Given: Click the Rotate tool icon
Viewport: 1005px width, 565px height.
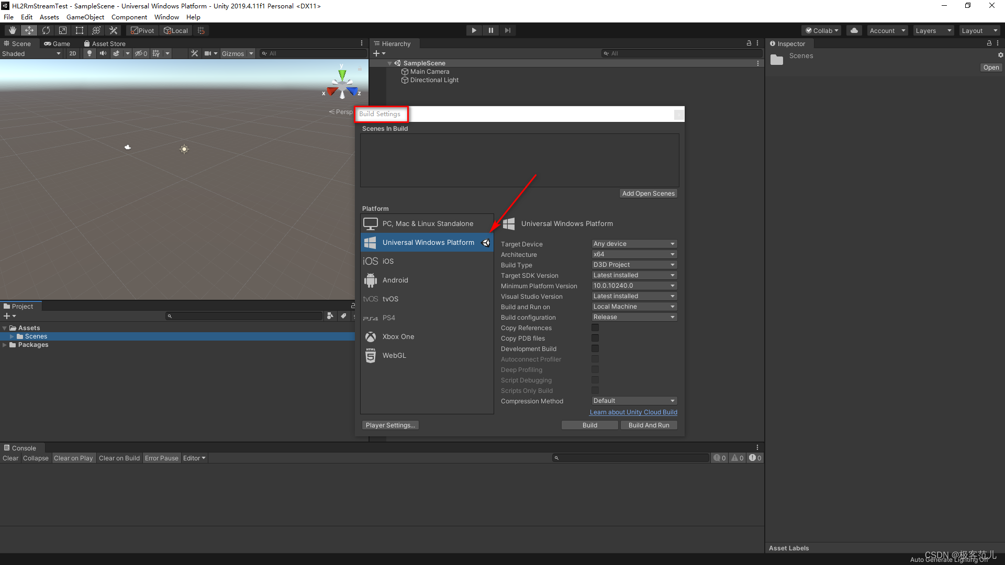Looking at the screenshot, I should pyautogui.click(x=45, y=30).
